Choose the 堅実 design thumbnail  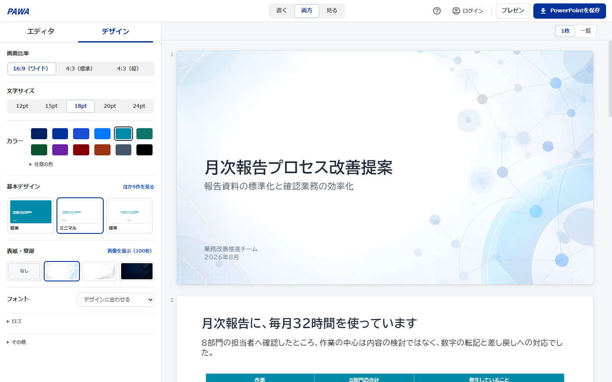click(x=31, y=216)
